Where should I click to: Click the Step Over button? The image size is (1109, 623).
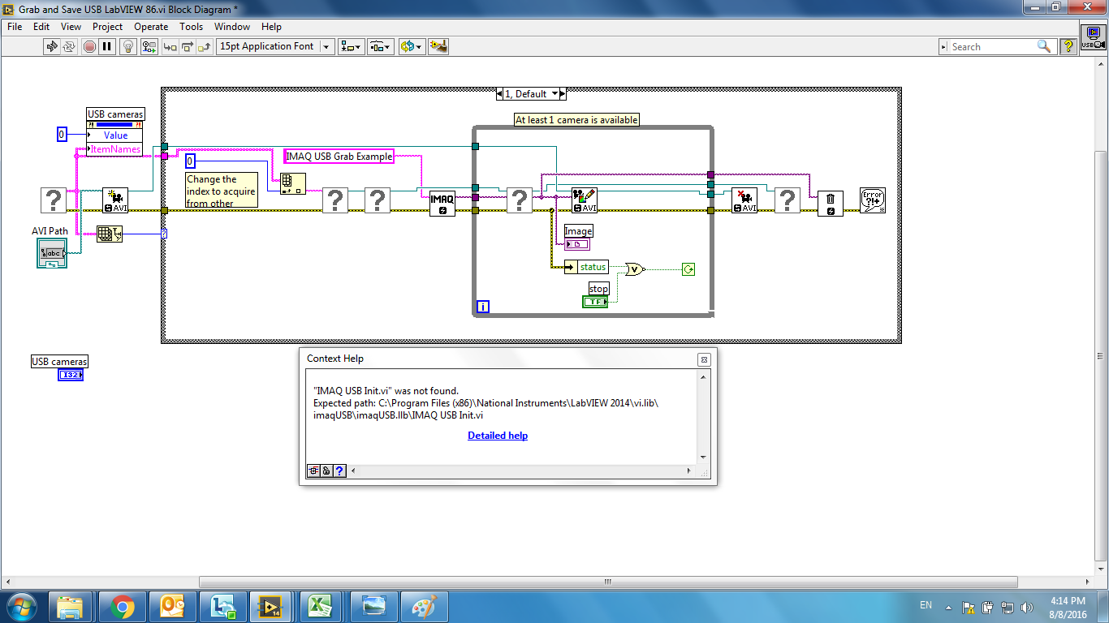pos(188,46)
